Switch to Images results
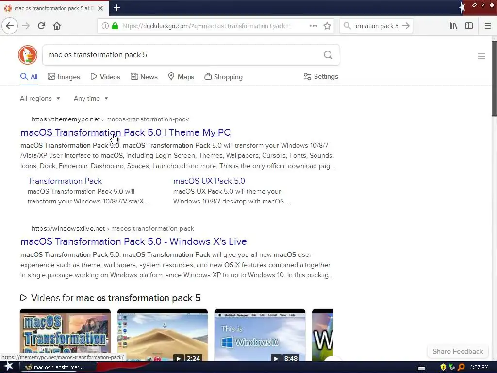This screenshot has width=497, height=373. pos(64,77)
